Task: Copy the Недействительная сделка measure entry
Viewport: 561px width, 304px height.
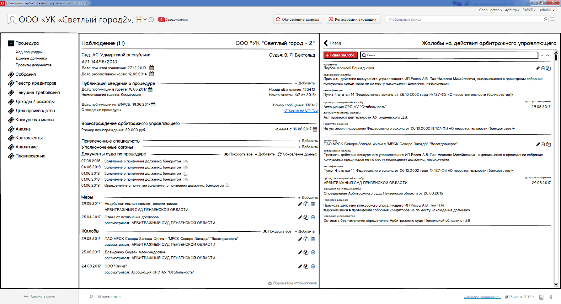Action: 306,204
